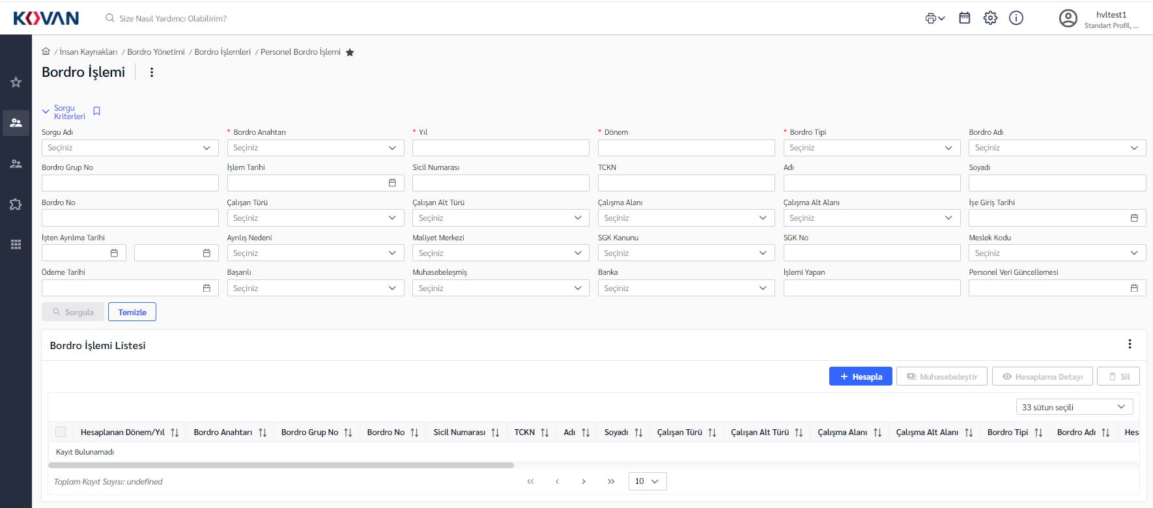The height and width of the screenshot is (508, 1153).
Task: Click the printer icon in top bar
Action: click(931, 18)
